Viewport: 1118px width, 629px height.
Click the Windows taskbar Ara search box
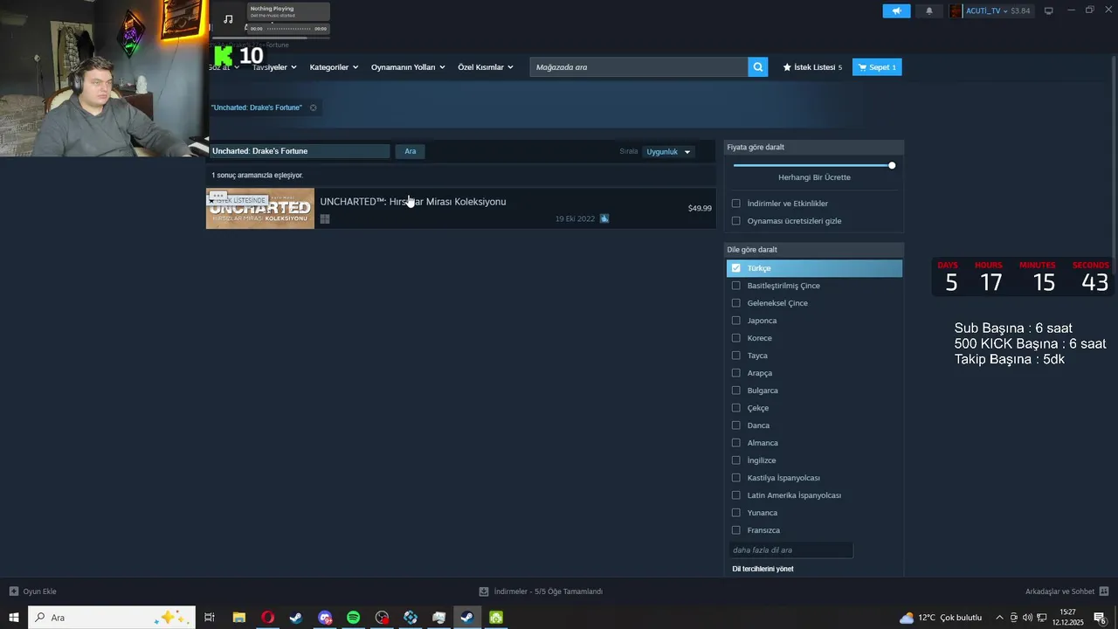pyautogui.click(x=112, y=618)
